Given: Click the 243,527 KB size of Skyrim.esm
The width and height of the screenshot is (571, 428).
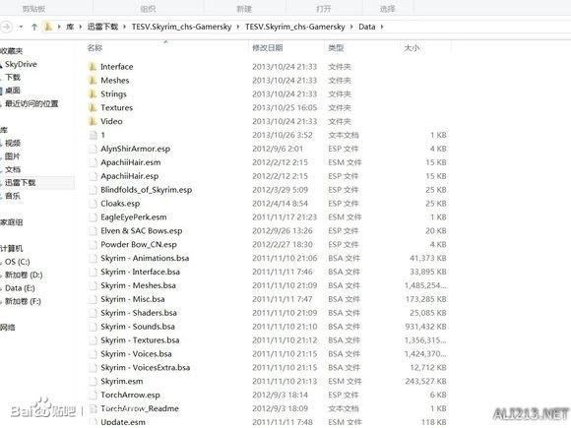Looking at the screenshot, I should point(425,381).
